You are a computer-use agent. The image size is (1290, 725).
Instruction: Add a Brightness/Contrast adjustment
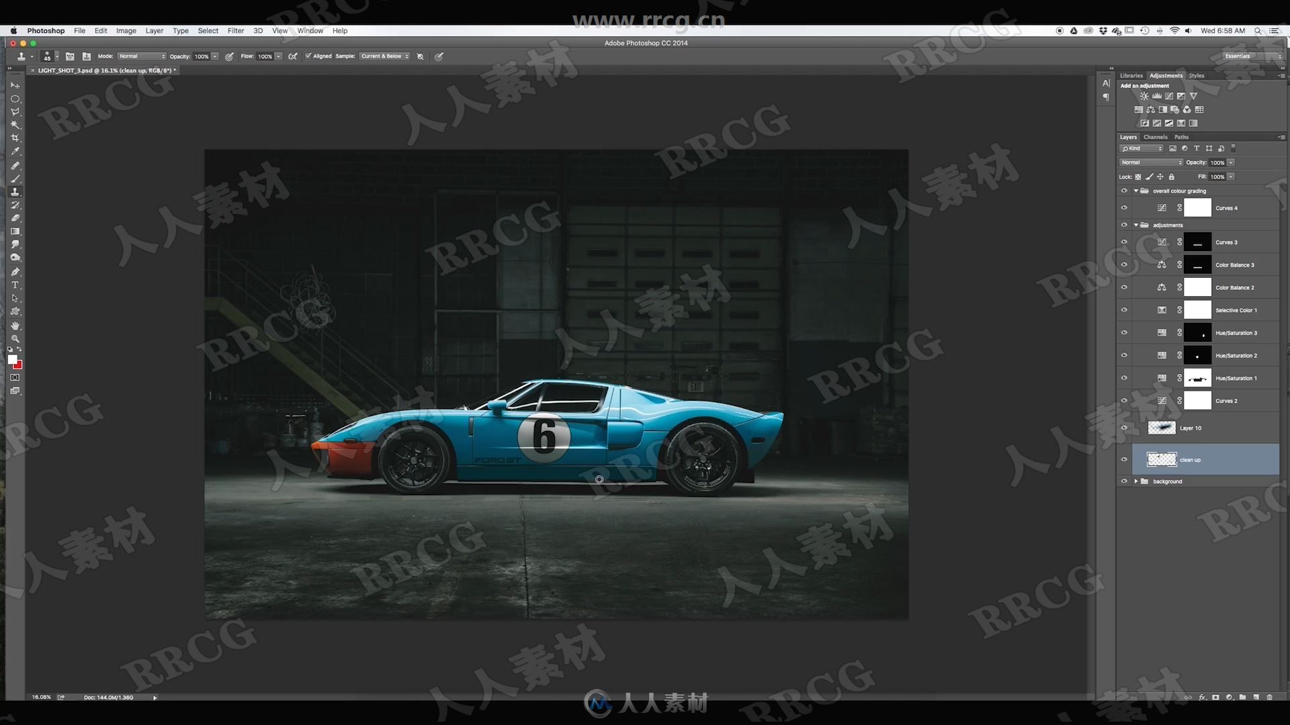pyautogui.click(x=1144, y=96)
